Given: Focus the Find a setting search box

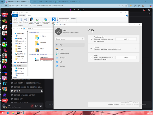Looking at the screenshot, I should coord(70,39).
